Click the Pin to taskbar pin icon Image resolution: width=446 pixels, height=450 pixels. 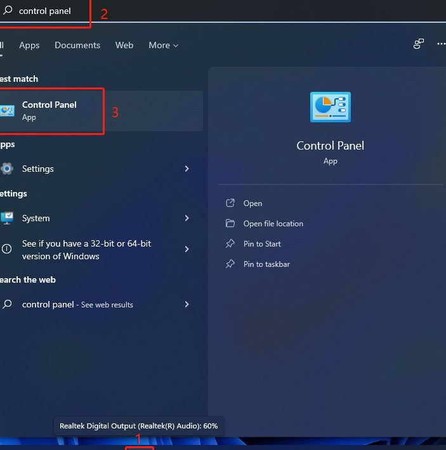(x=230, y=264)
